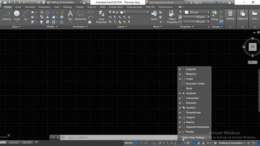The height and width of the screenshot is (146, 260).
Task: Select the Mirror tool in Modify panel
Action: point(48,17)
